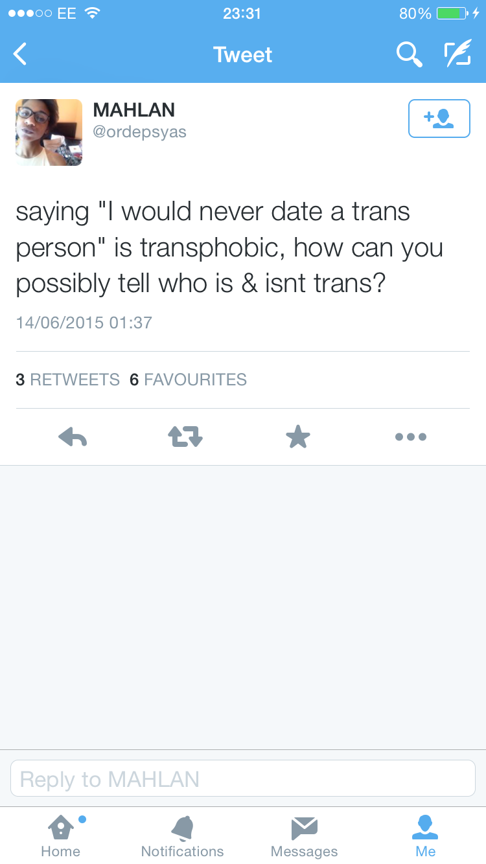Open the Me profile tab
This screenshot has height=864, width=486.
pos(425,836)
